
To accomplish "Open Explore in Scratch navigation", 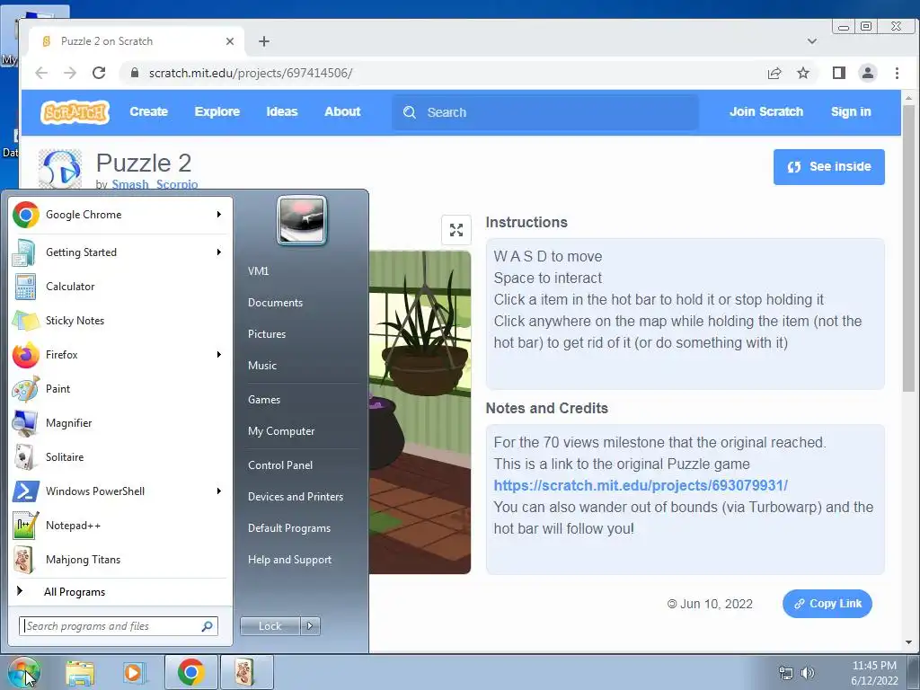I will tap(217, 111).
